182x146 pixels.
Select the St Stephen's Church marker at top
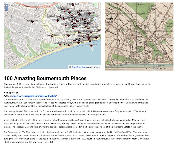[x=73, y=5]
